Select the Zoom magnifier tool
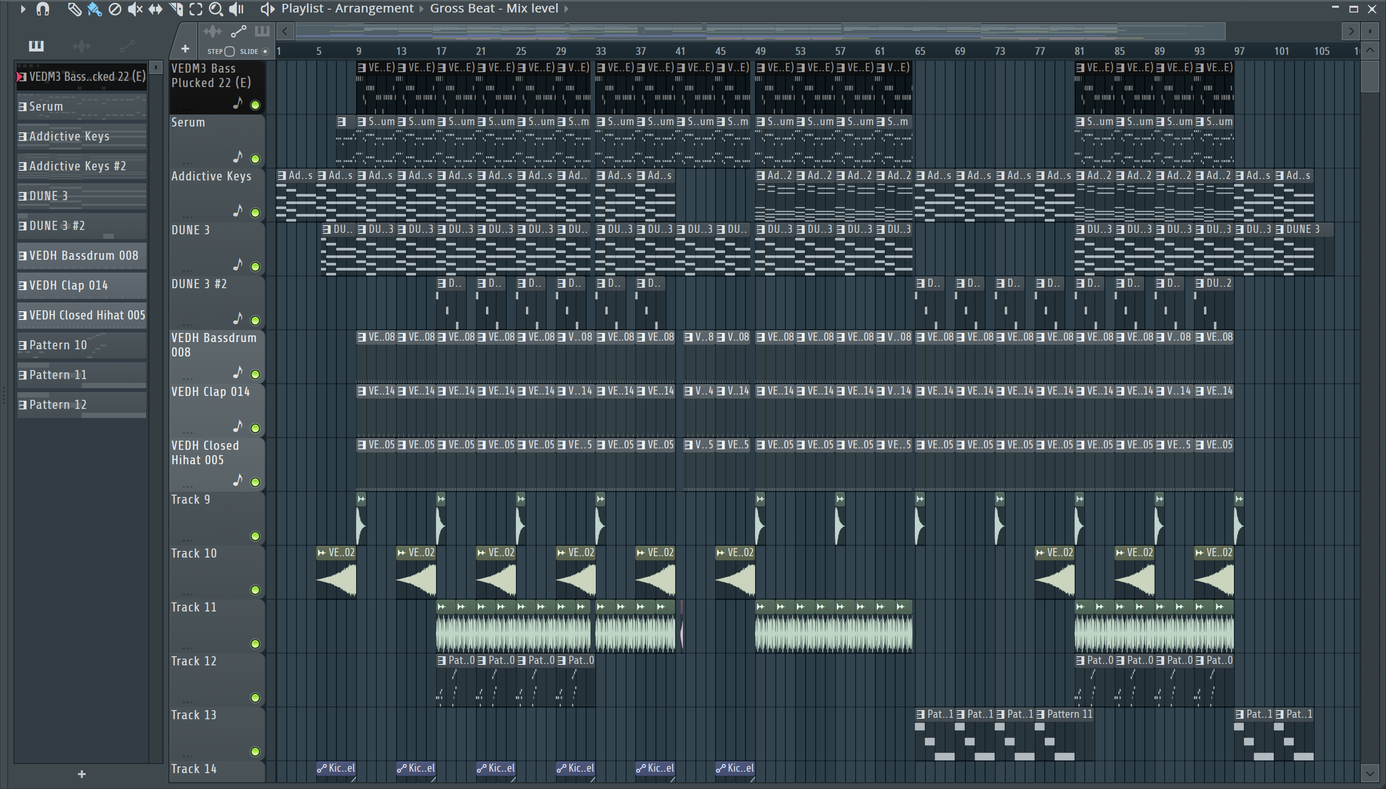Image resolution: width=1386 pixels, height=789 pixels. tap(216, 9)
